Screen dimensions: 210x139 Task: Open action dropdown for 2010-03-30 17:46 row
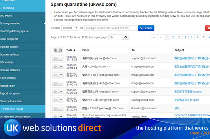(x=61, y=100)
